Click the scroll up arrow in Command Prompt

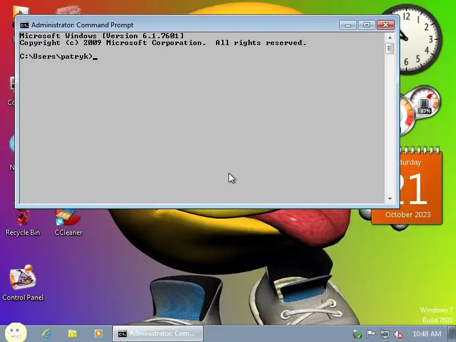coord(390,38)
